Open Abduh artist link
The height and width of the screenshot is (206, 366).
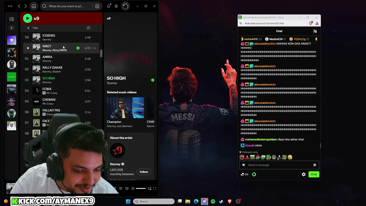pos(57,72)
